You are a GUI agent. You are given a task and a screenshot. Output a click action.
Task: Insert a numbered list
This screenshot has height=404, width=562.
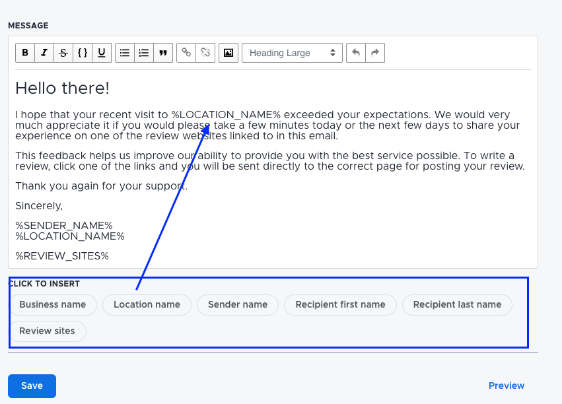tap(144, 53)
